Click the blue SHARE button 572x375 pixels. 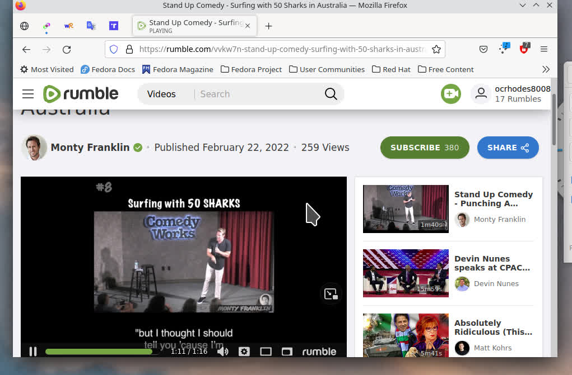pyautogui.click(x=508, y=148)
